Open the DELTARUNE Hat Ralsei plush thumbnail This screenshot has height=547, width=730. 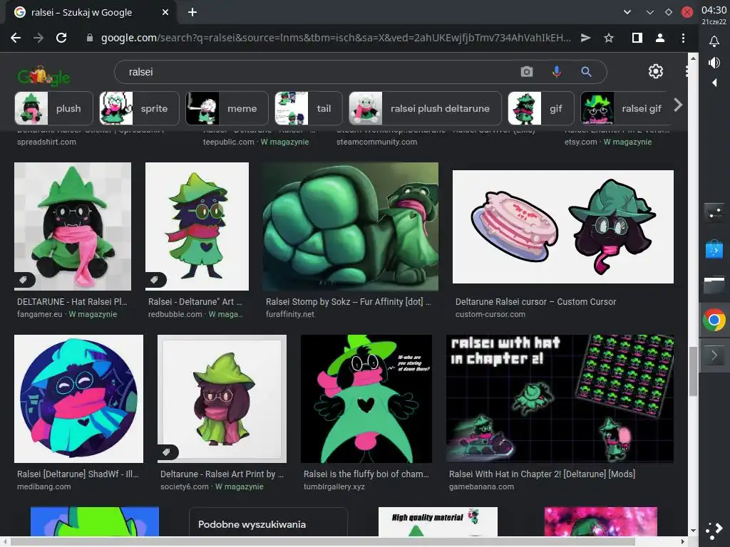click(x=73, y=226)
